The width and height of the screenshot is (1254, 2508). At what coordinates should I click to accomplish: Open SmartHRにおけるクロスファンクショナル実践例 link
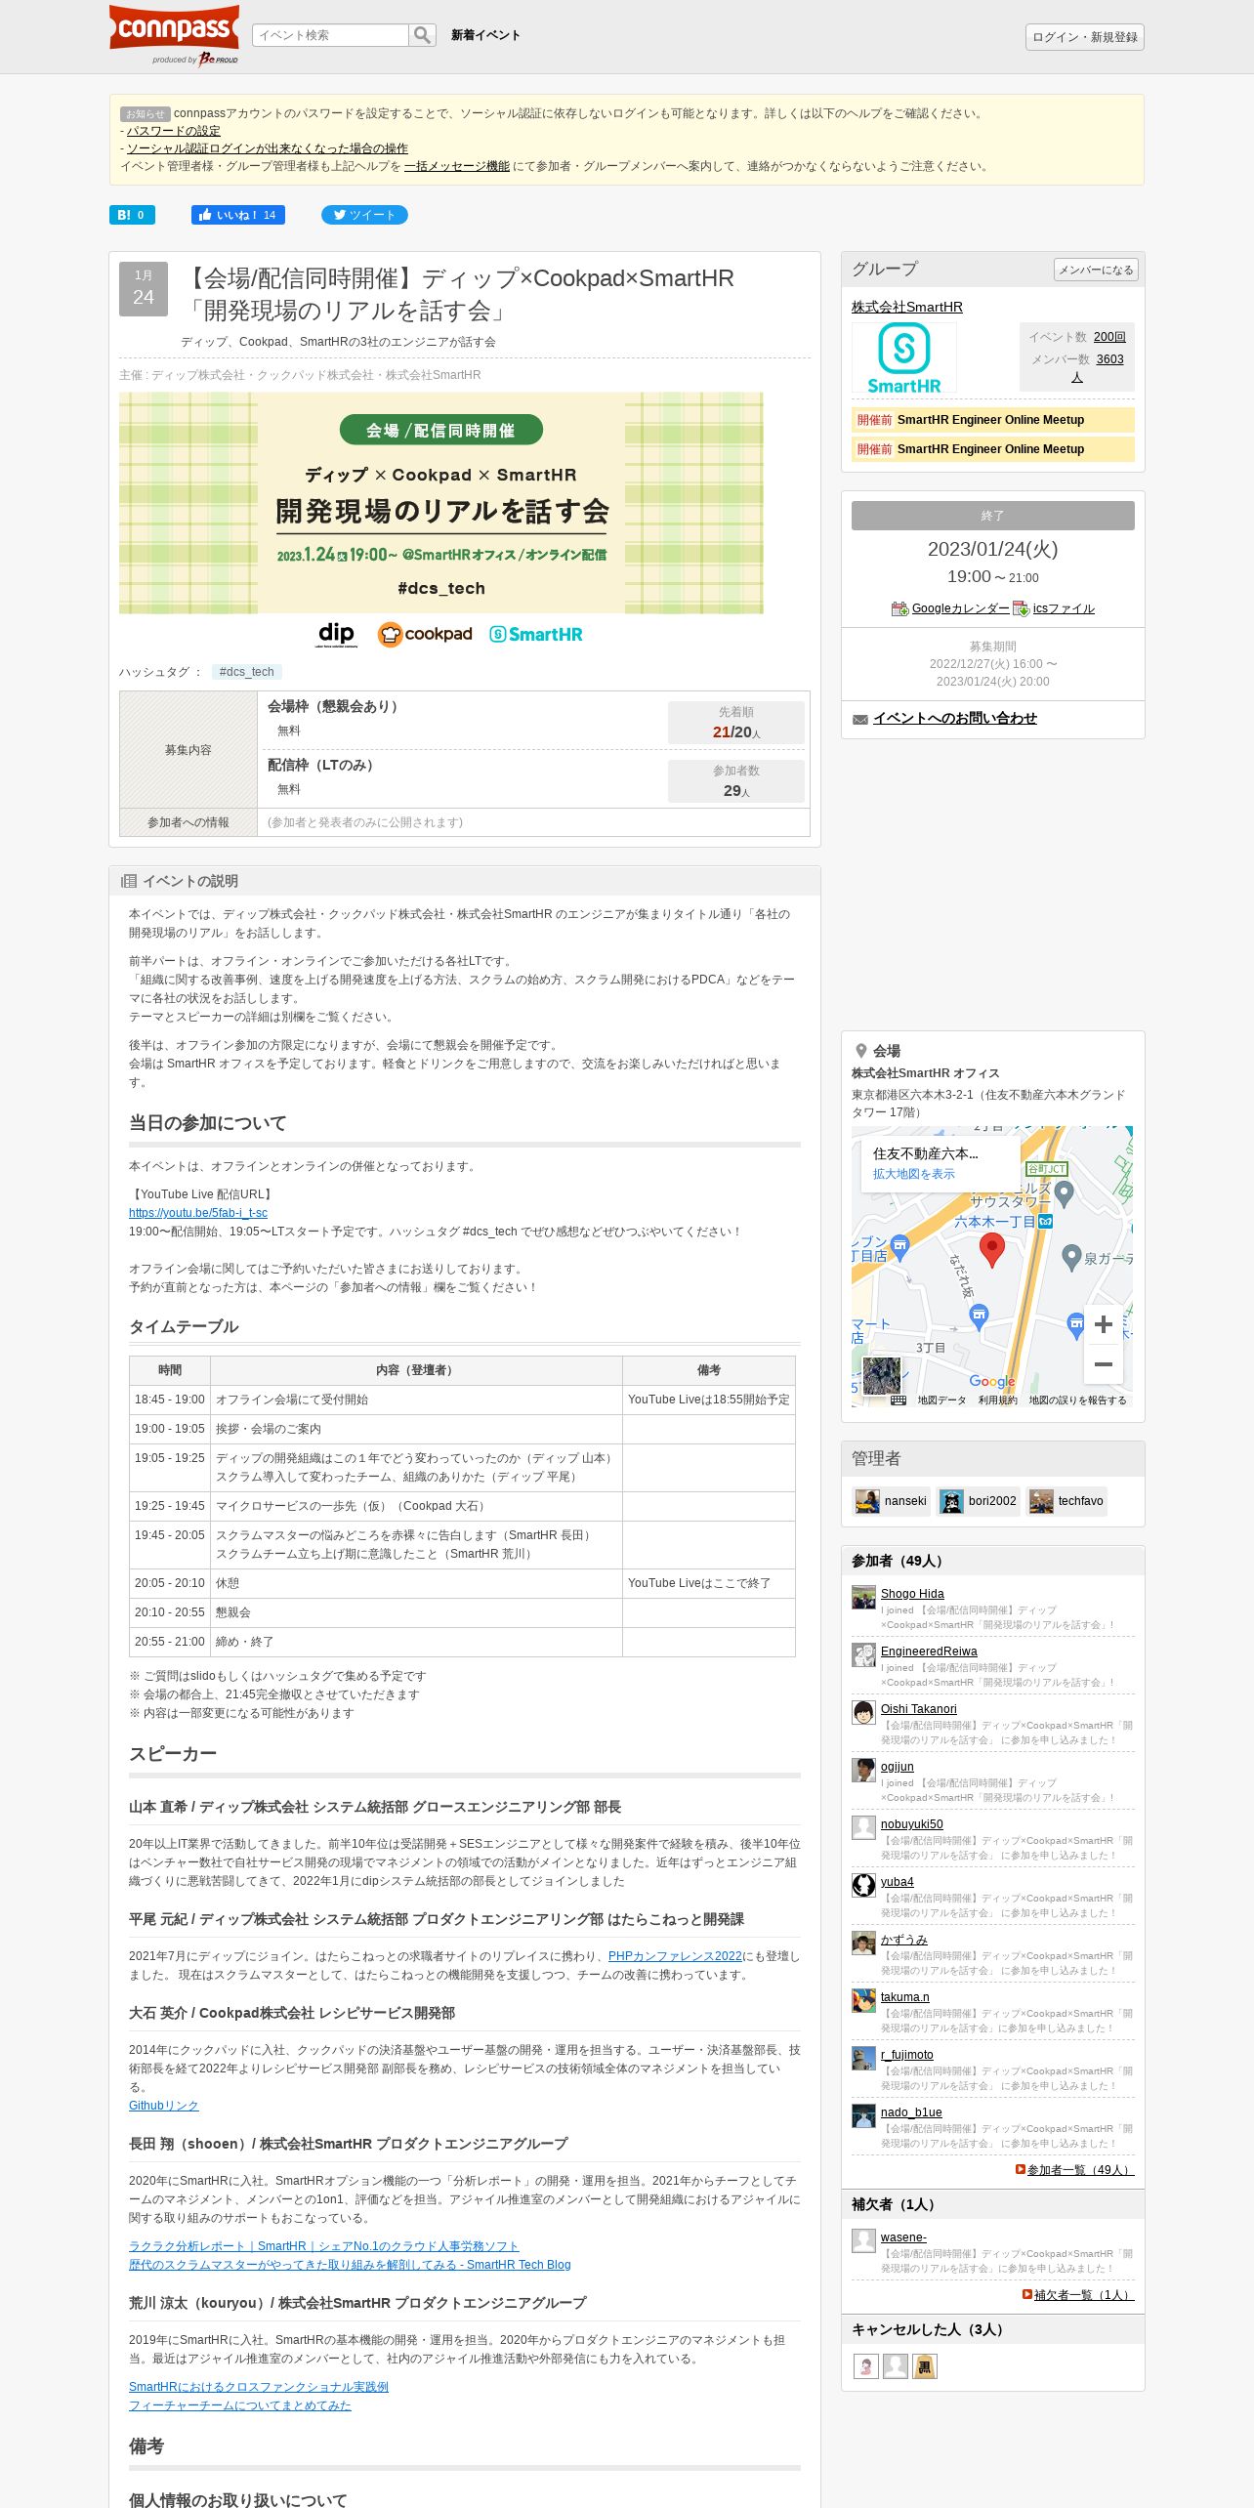[x=259, y=2387]
